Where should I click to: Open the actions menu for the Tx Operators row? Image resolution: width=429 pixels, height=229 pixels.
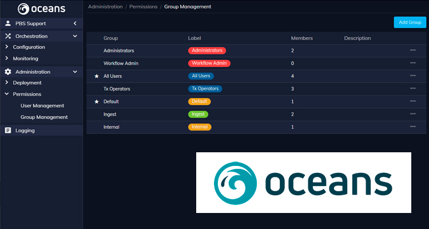[413, 88]
